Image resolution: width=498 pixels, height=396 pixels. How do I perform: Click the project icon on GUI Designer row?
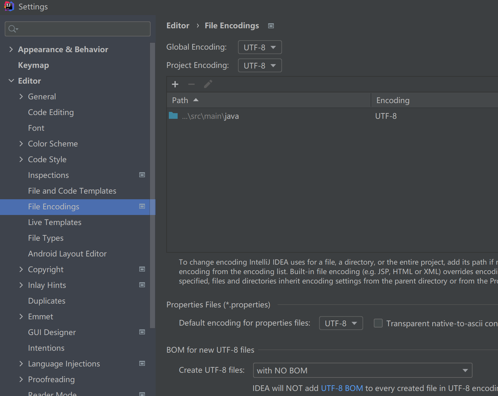pos(142,332)
